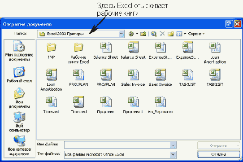Click the Search the Web globe icon

click(154, 34)
